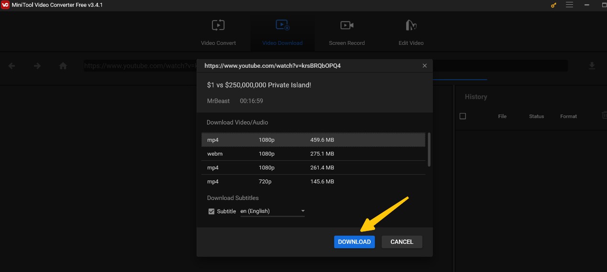Click the 00:16:59 duration text
Screen dimensions: 607x272
(x=252, y=101)
